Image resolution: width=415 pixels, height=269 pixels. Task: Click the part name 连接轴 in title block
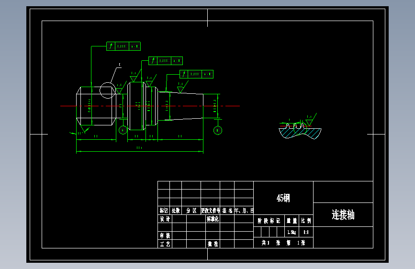point(343,215)
